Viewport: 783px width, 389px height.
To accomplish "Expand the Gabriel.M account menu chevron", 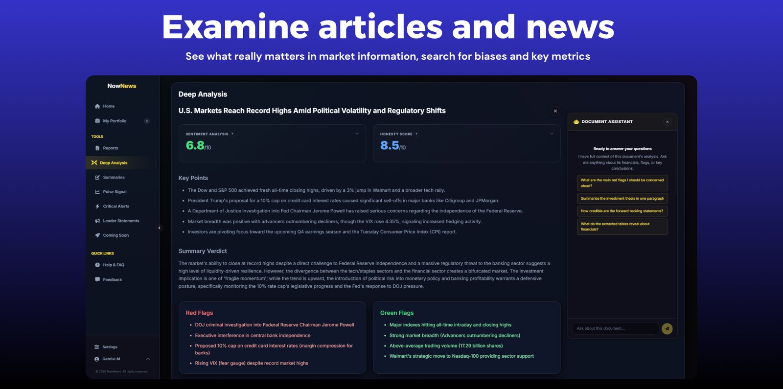I will tap(148, 359).
